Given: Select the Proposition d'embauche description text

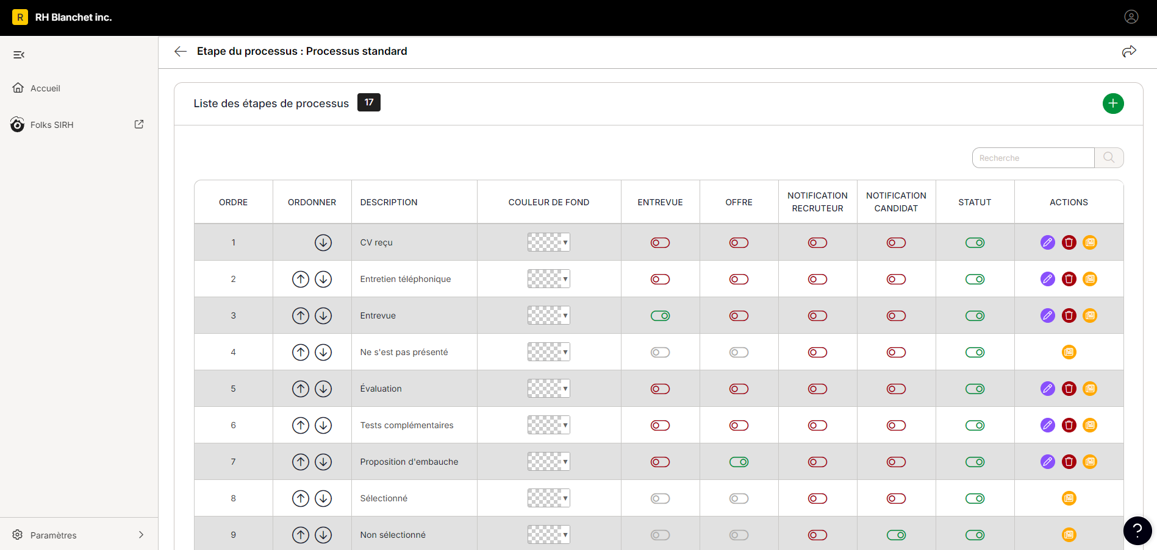Looking at the screenshot, I should (x=409, y=462).
